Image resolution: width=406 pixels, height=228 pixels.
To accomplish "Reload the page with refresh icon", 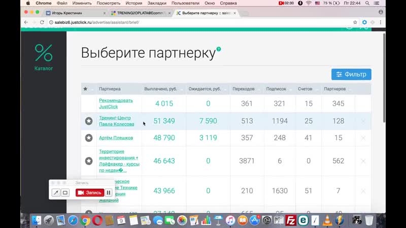I will pyautogui.click(x=42, y=22).
